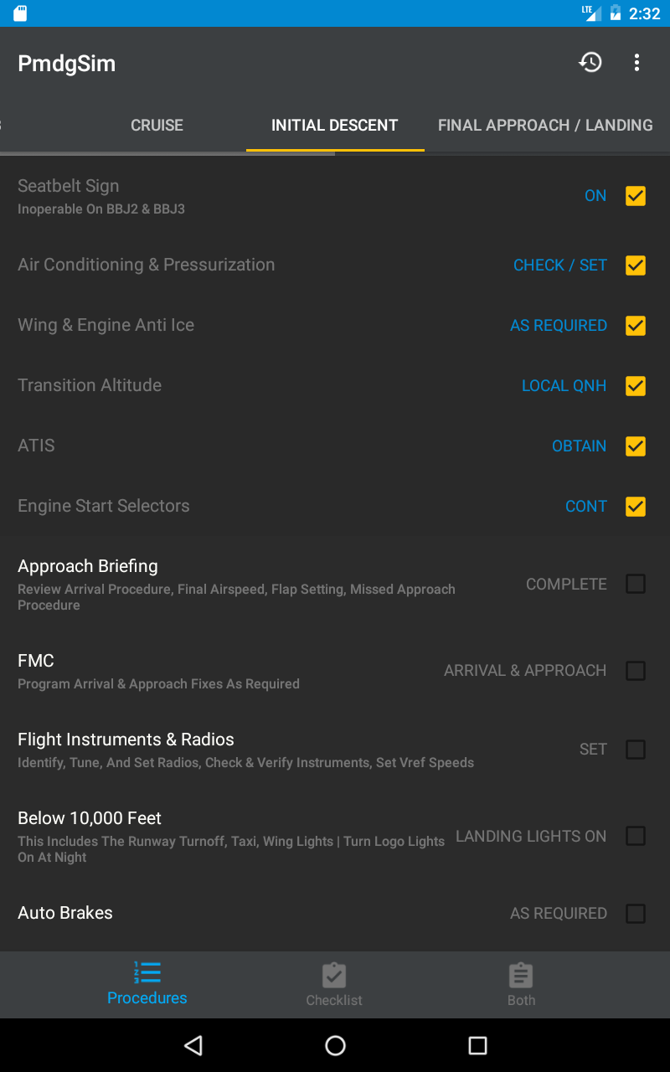Viewport: 670px width, 1072px height.
Task: Tap the Procedures list icon
Action: tap(147, 972)
